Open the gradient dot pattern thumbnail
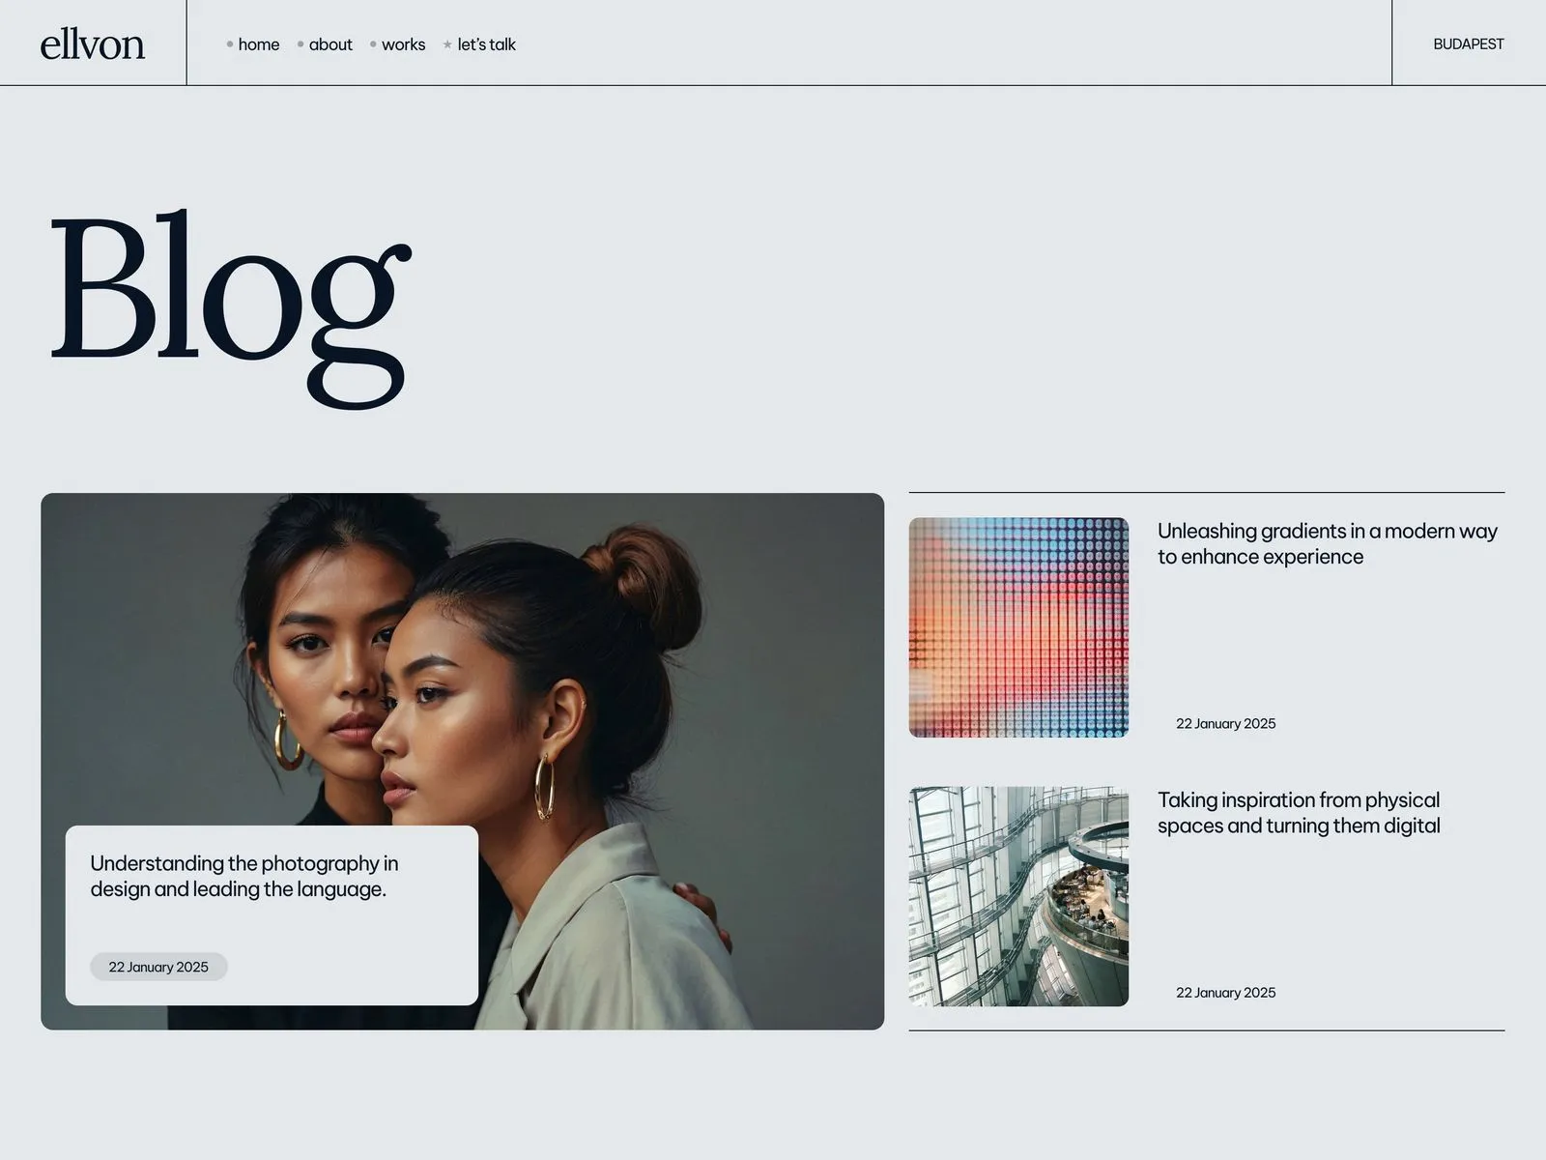Screen dimensions: 1546x1160 (x=1018, y=627)
